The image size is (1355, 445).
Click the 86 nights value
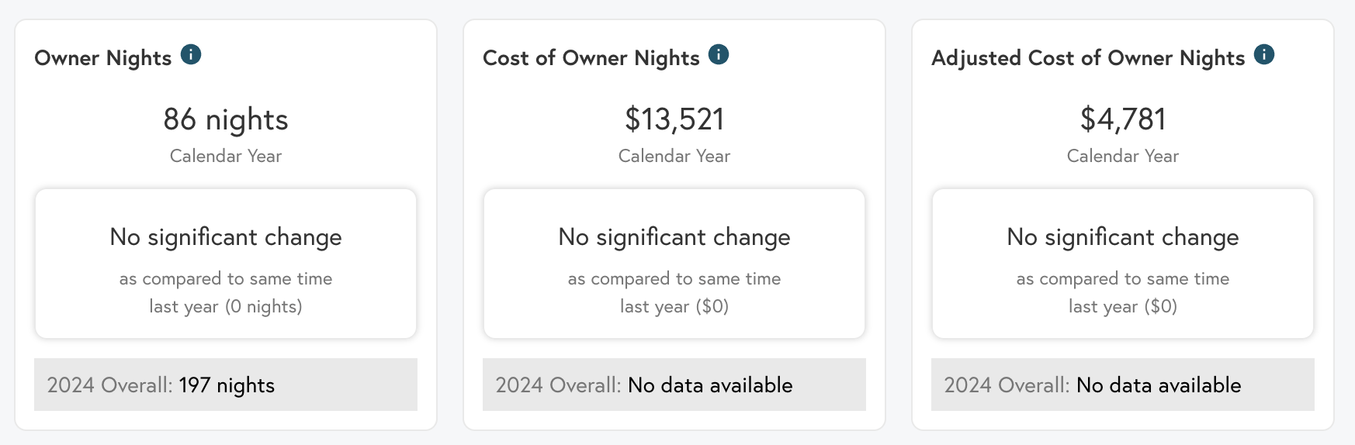pos(226,119)
